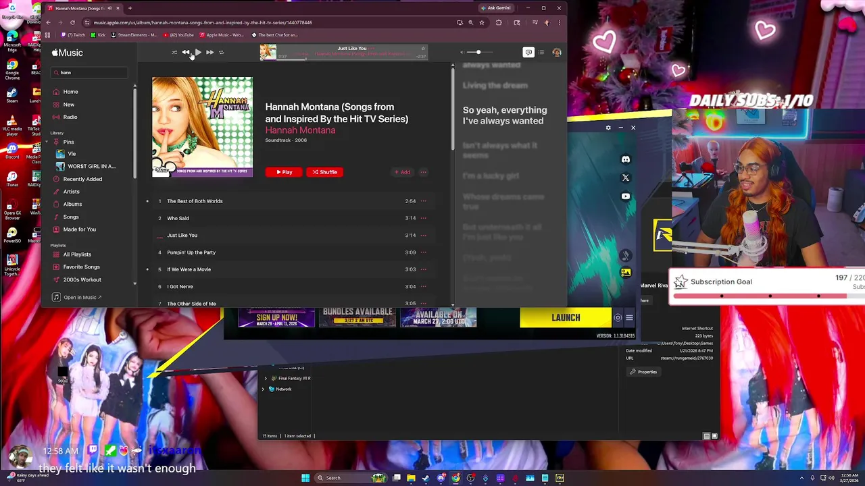865x486 pixels.
Task: Open Recently Added in the library
Action: [82, 179]
